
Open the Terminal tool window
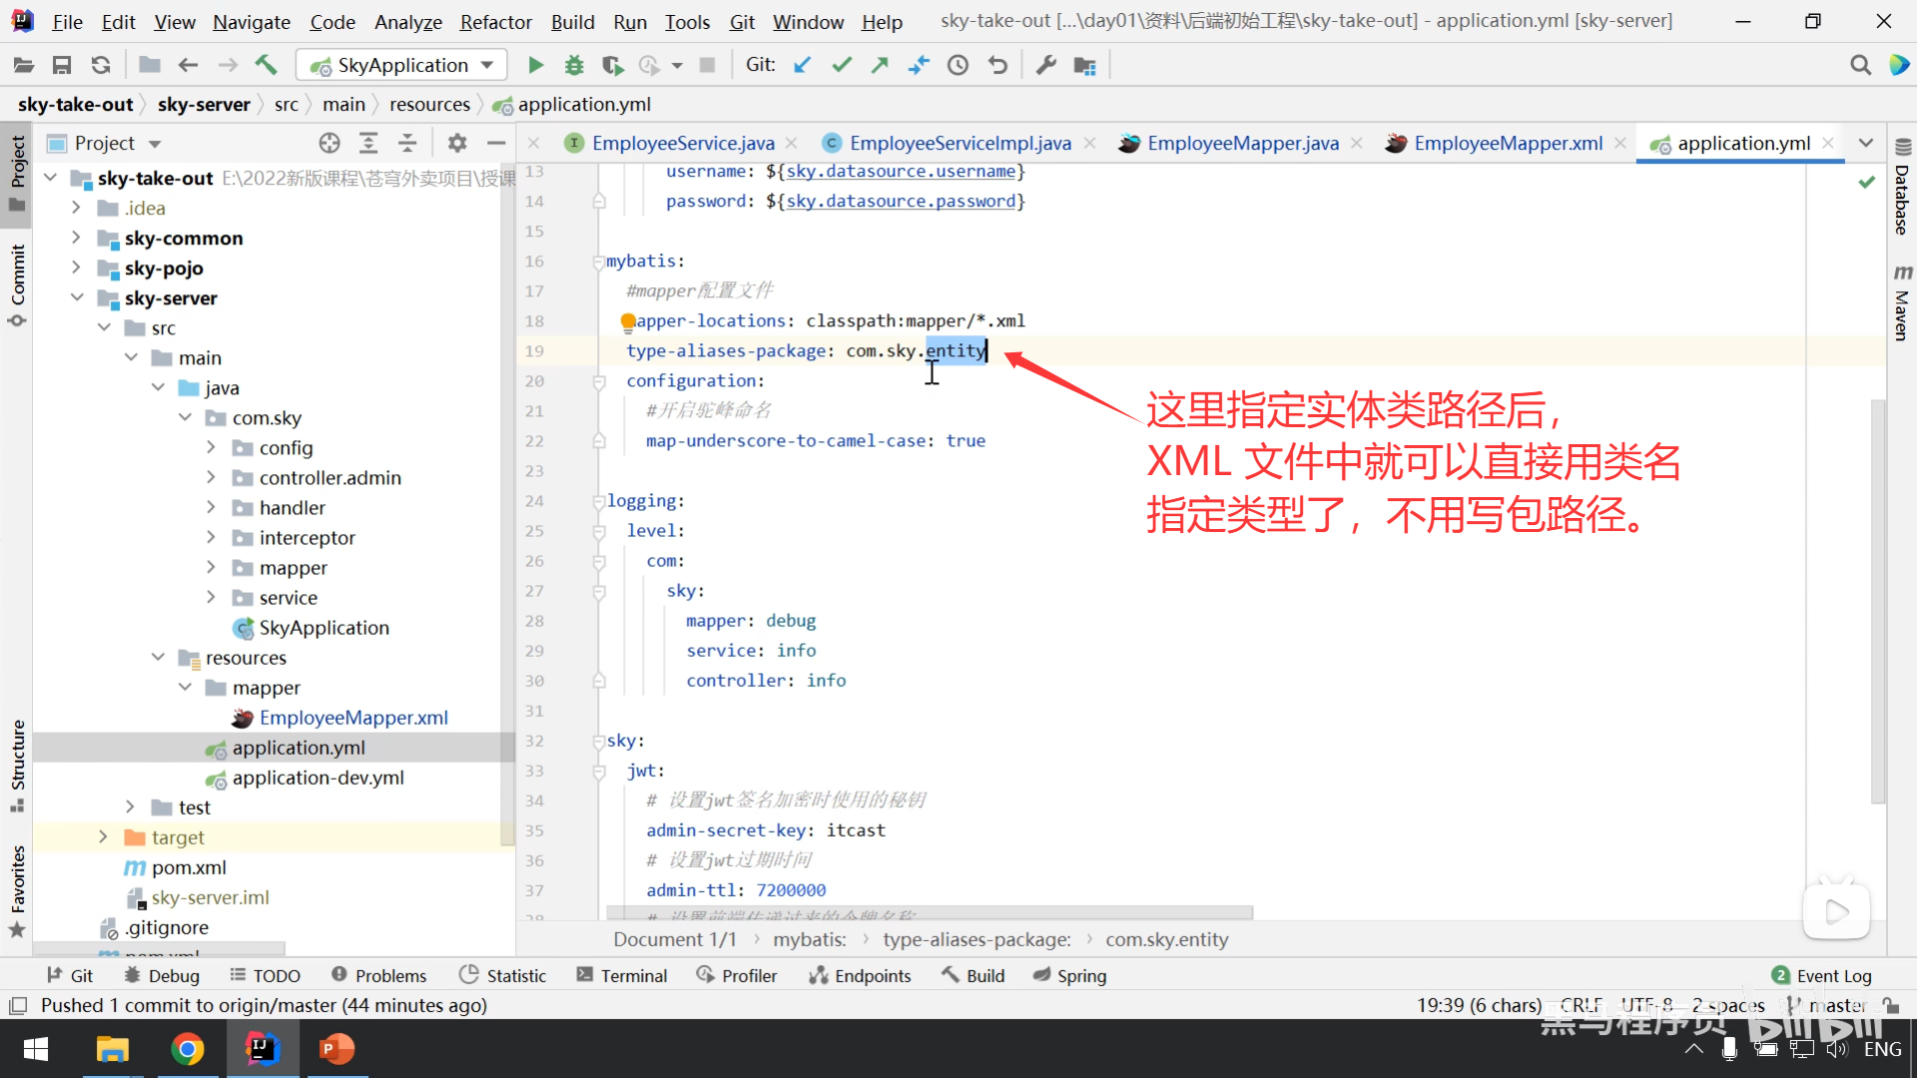pyautogui.click(x=622, y=975)
